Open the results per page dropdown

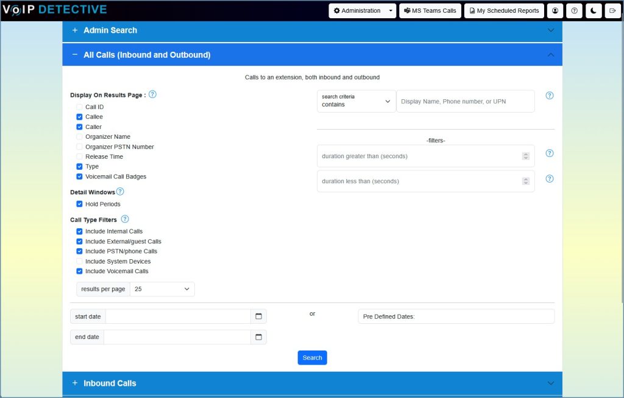tap(161, 289)
